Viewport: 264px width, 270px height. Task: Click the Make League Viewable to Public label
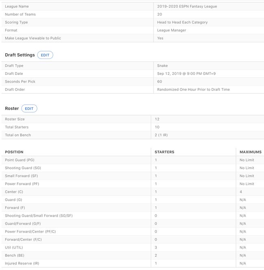pos(33,38)
